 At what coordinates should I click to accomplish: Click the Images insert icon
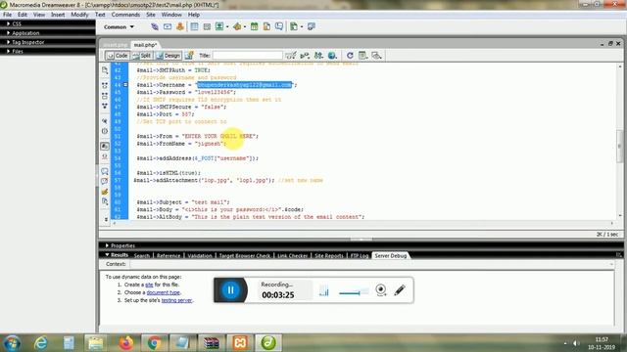pos(219,26)
